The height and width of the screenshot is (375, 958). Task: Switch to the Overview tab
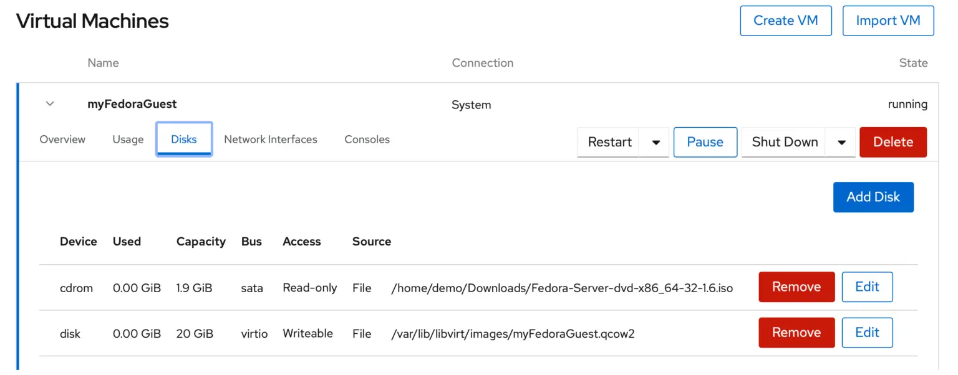[x=62, y=139]
